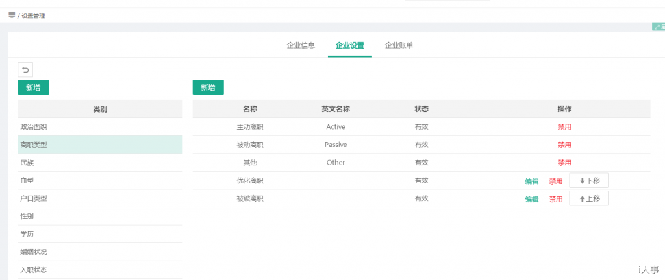Select 血型 category
The image size is (665, 280).
pos(100,181)
